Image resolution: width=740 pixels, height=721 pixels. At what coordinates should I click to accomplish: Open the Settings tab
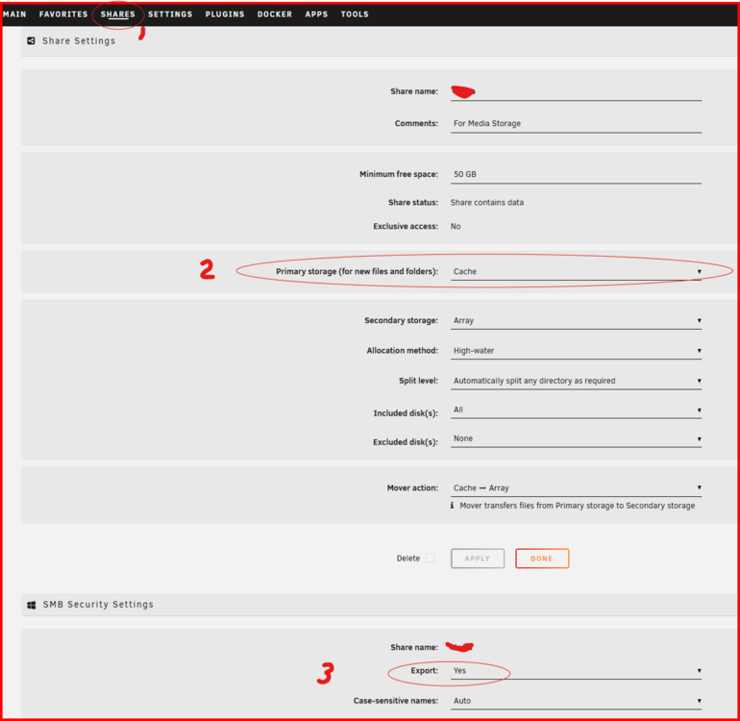(170, 14)
